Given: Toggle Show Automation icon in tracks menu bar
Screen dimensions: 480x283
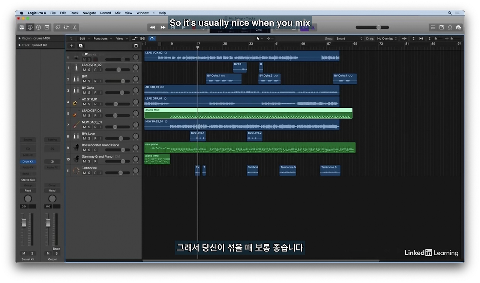Looking at the screenshot, I should click(135, 39).
